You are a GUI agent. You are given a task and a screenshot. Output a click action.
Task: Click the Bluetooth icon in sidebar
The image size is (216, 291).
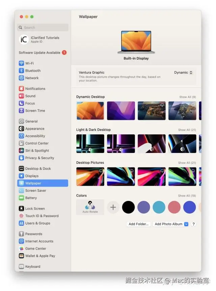pyautogui.click(x=21, y=71)
